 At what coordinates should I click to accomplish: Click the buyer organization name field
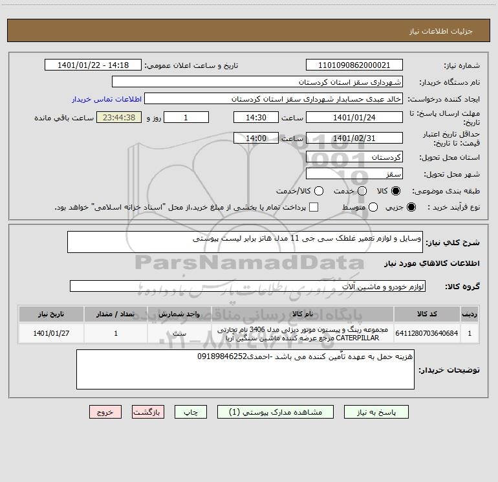coord(257,82)
